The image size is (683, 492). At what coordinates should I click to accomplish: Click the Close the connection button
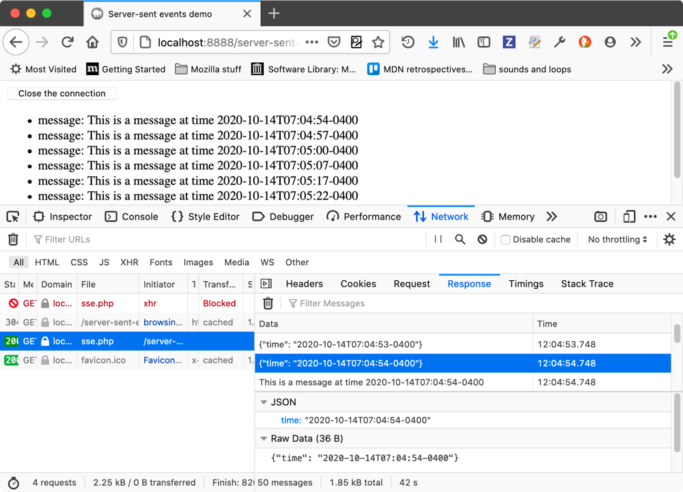click(x=61, y=94)
